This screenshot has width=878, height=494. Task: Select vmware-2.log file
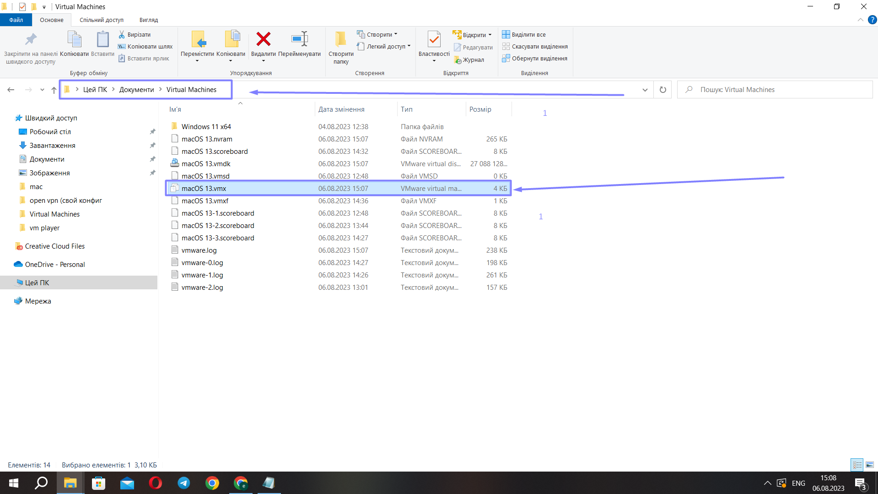[x=202, y=287]
